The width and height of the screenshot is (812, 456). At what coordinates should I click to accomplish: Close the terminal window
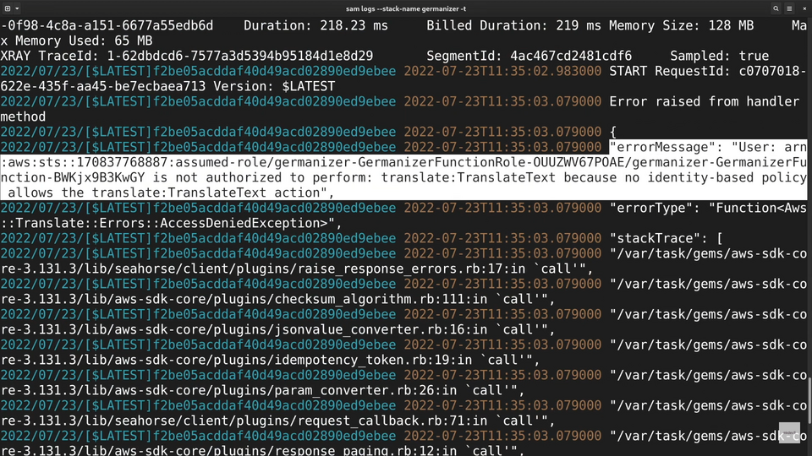804,8
